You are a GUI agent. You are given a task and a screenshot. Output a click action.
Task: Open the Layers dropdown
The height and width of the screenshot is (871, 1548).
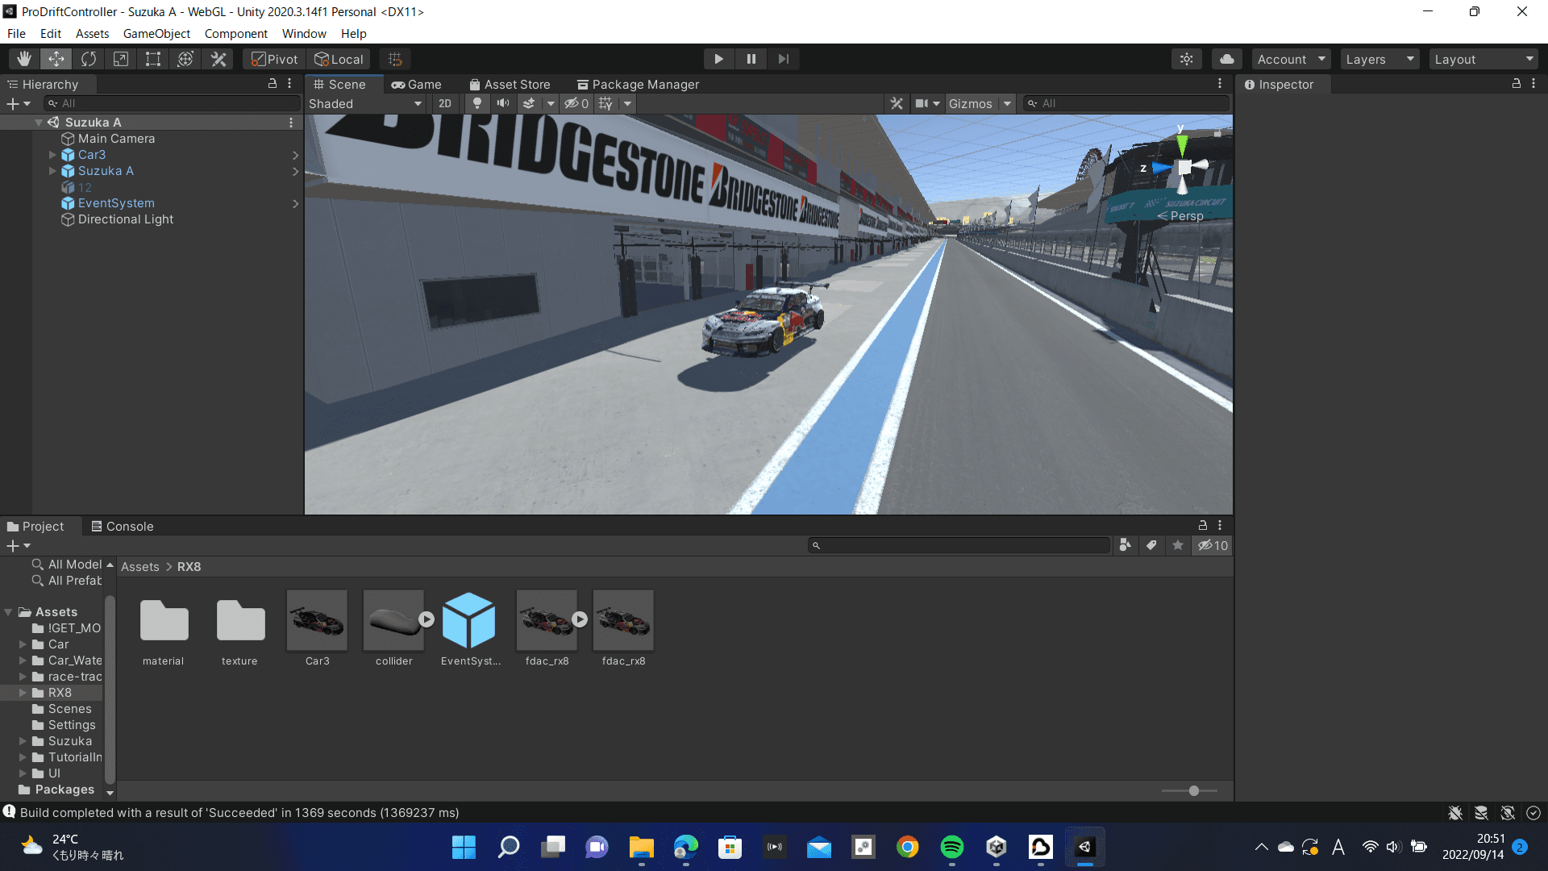tap(1379, 59)
